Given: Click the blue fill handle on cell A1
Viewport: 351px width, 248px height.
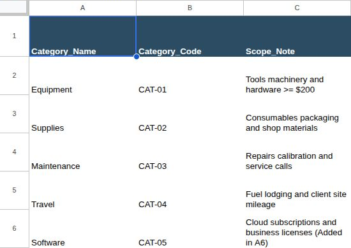Looking at the screenshot, I should pos(137,57).
